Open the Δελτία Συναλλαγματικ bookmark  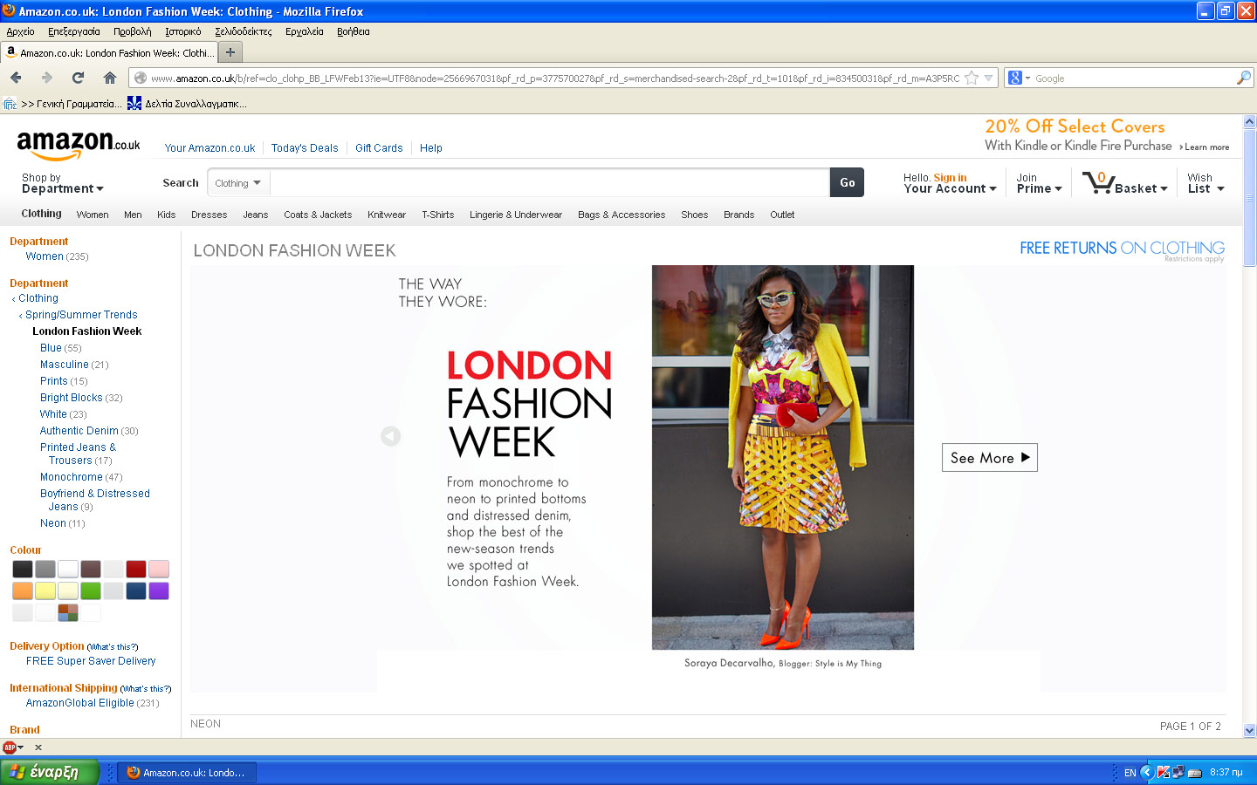(x=187, y=104)
